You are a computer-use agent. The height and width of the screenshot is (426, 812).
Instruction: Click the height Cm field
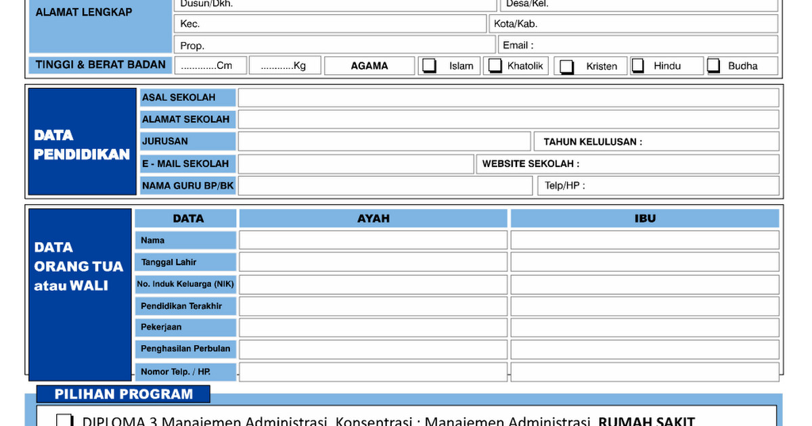[210, 66]
